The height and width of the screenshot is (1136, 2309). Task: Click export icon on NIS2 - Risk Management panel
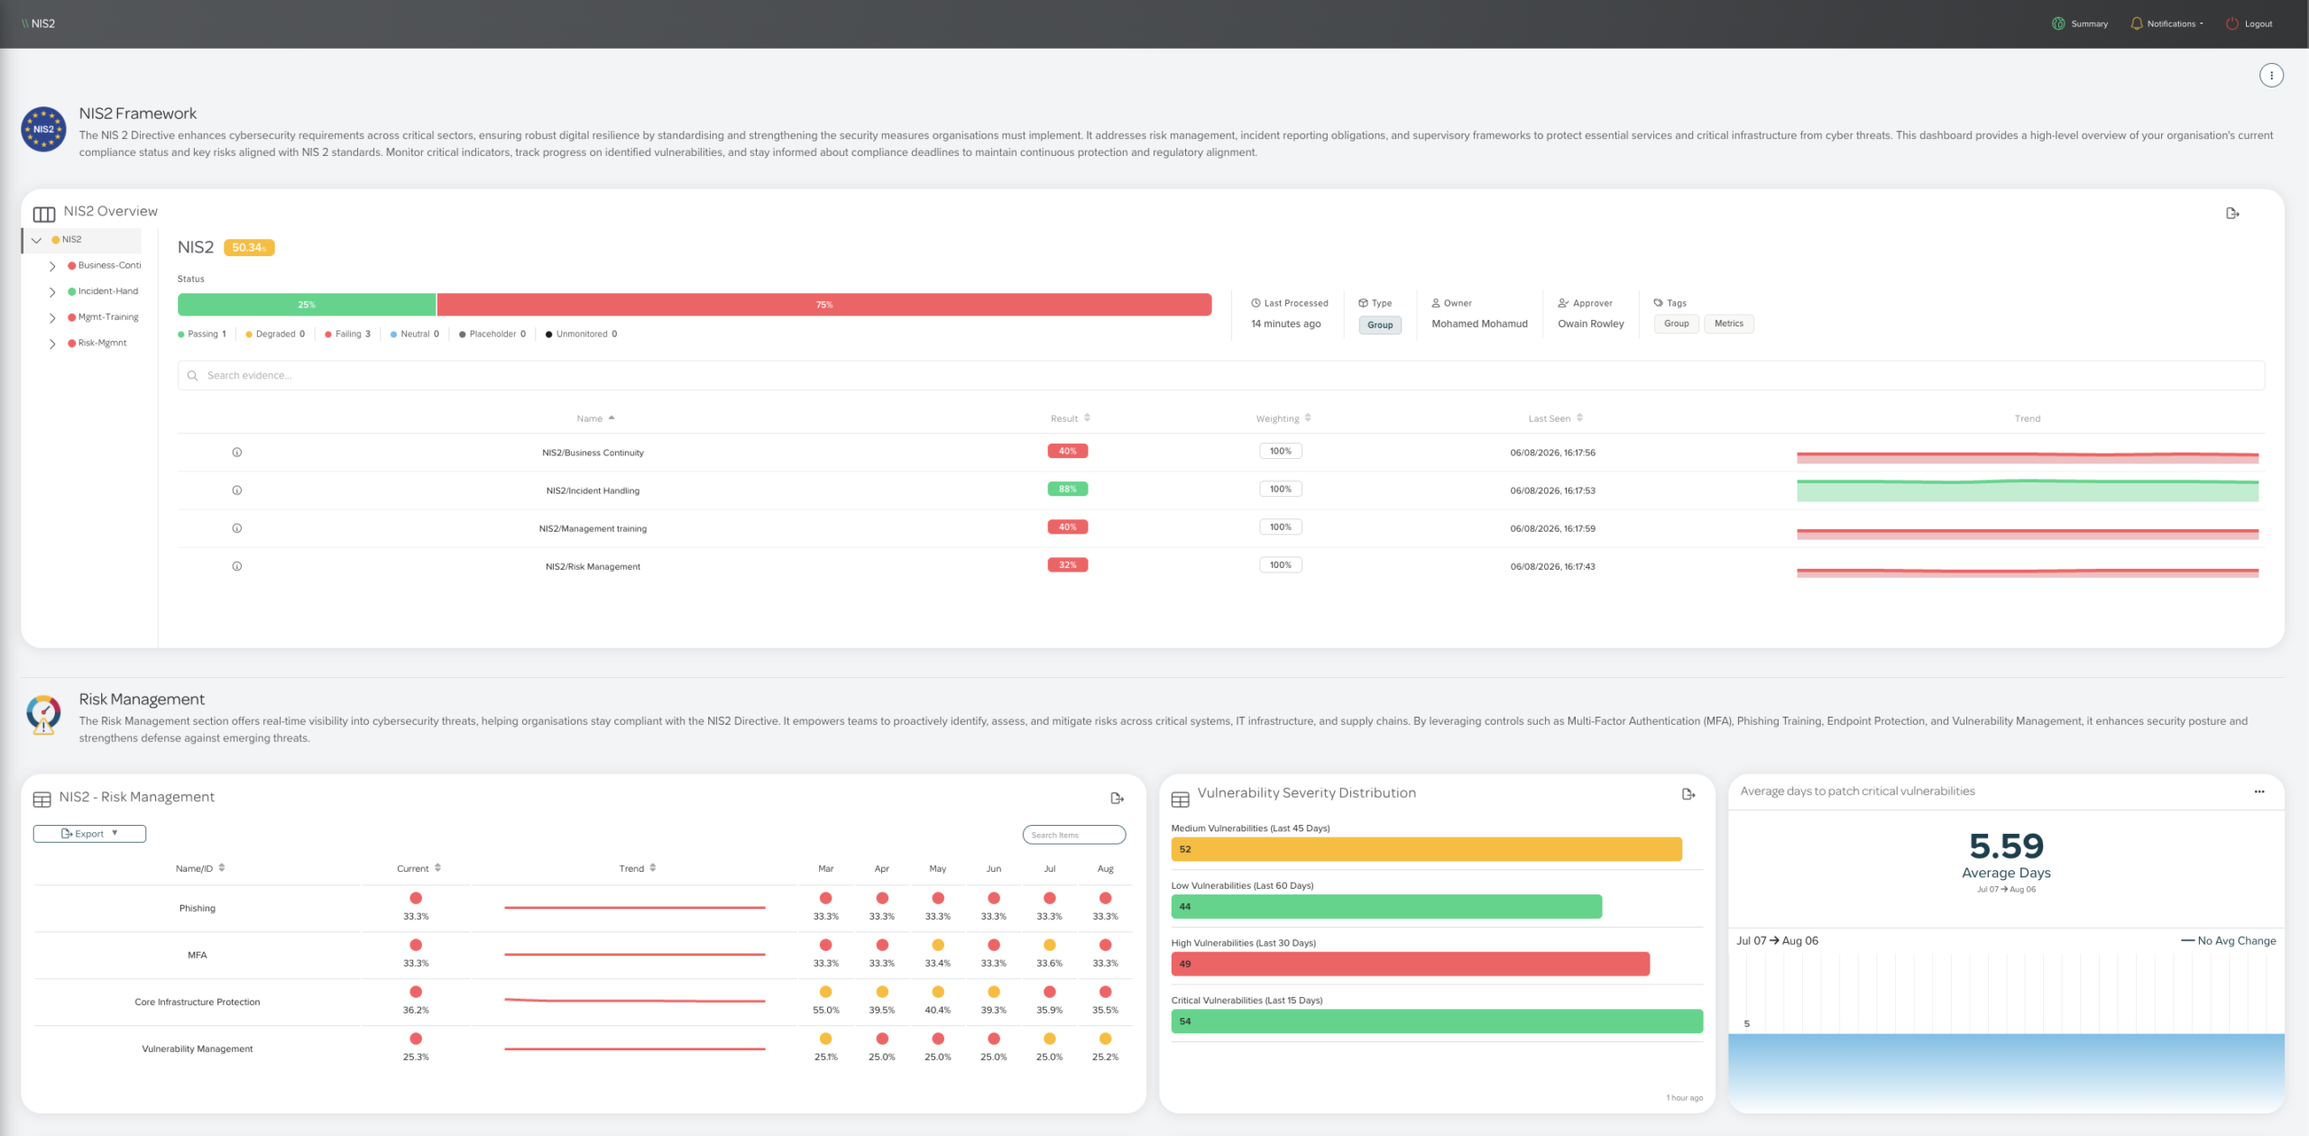pyautogui.click(x=1117, y=798)
